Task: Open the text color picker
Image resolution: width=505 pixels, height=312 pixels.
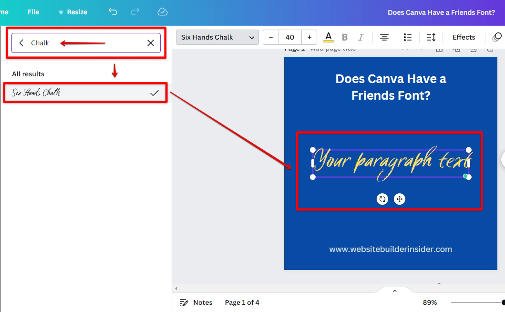Action: point(328,37)
